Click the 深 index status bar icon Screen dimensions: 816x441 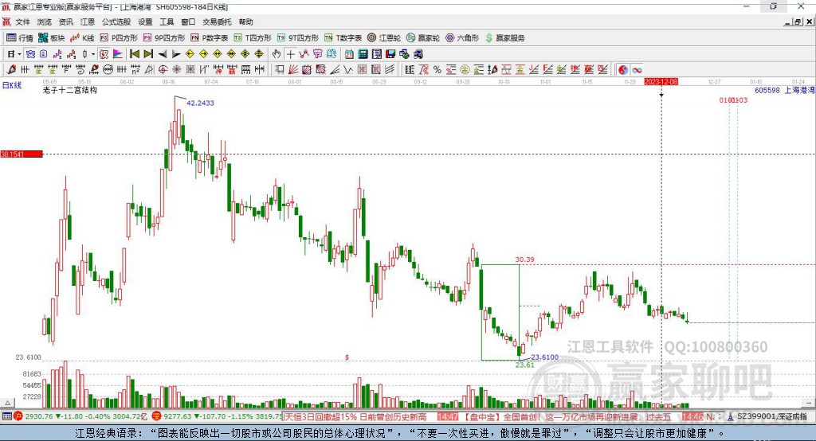coord(156,416)
